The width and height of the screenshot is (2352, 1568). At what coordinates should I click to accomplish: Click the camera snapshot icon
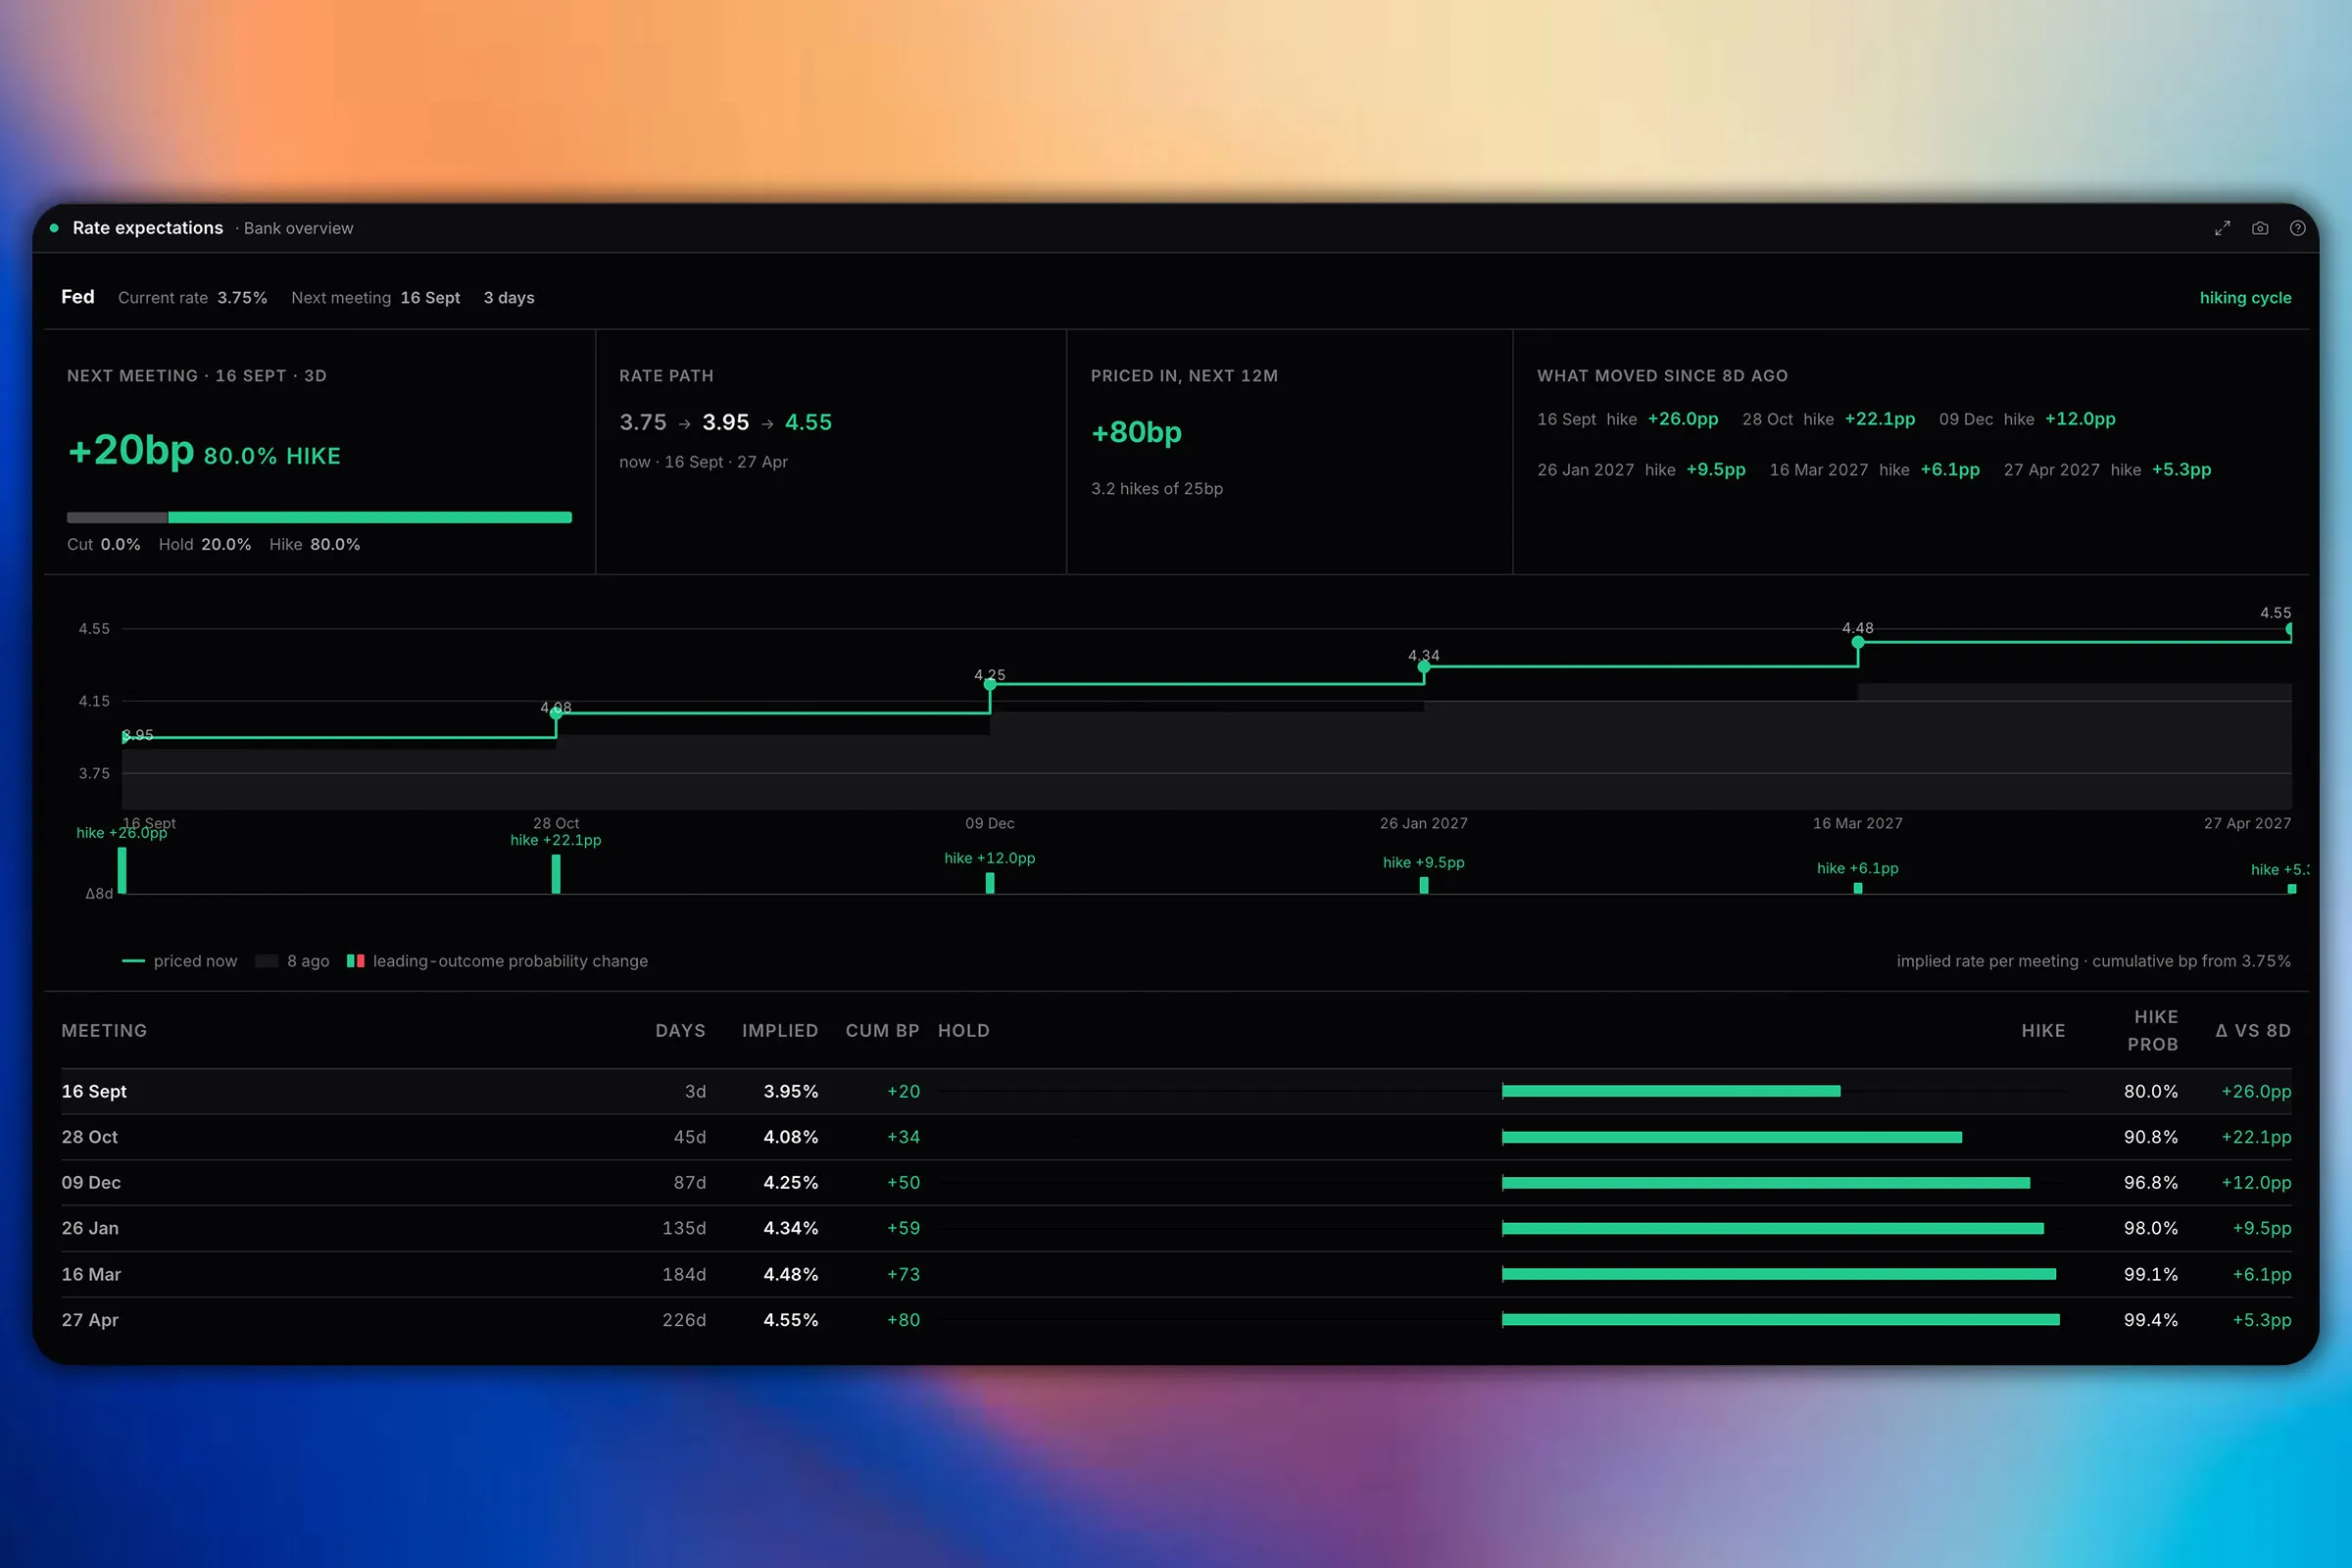[2260, 228]
